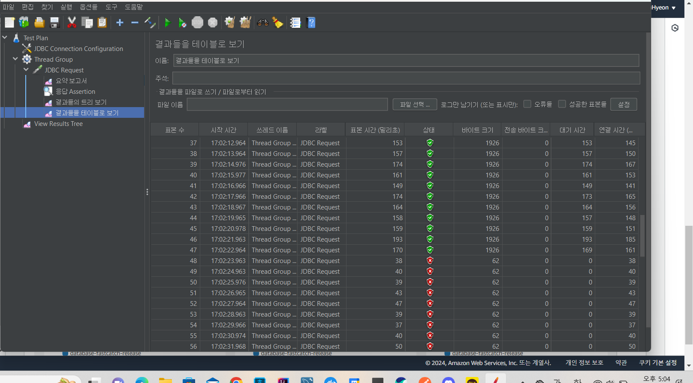Collapse the JDBC Request tree node
This screenshot has height=383, width=693.
[26, 70]
